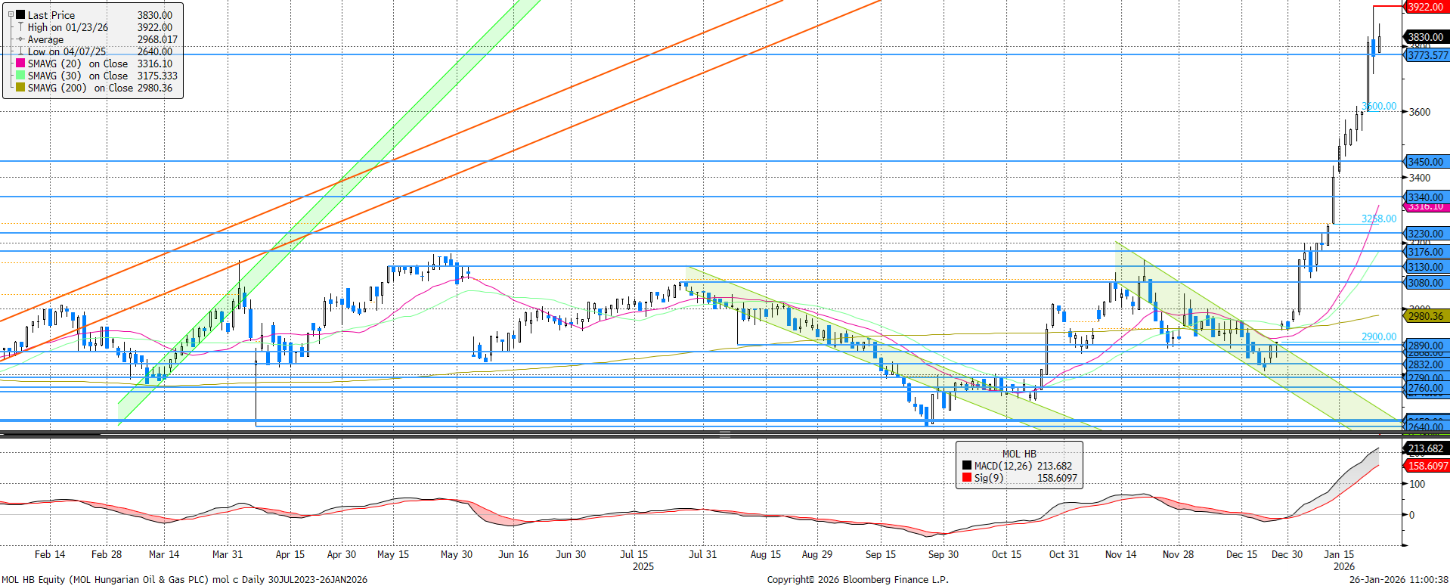The image size is (1450, 586).
Task: Click the 3600.00 annotation label on chart
Action: [1379, 107]
